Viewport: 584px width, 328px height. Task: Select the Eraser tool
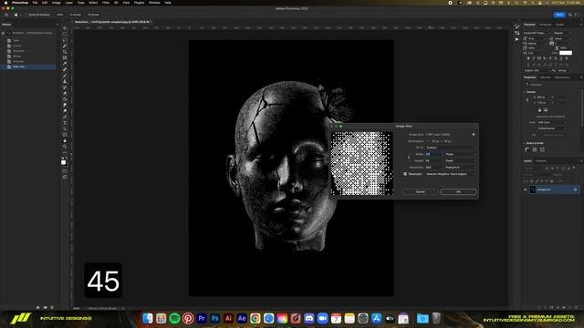pos(65,93)
